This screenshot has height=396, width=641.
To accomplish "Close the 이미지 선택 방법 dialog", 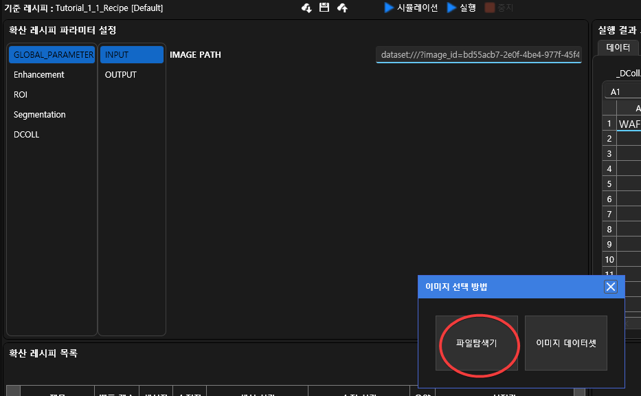I will (x=610, y=287).
